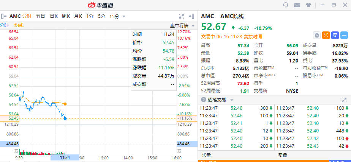Click the volume bars in chart
Image resolution: width=351 pixels, height=162 pixels.
[x=42, y=152]
